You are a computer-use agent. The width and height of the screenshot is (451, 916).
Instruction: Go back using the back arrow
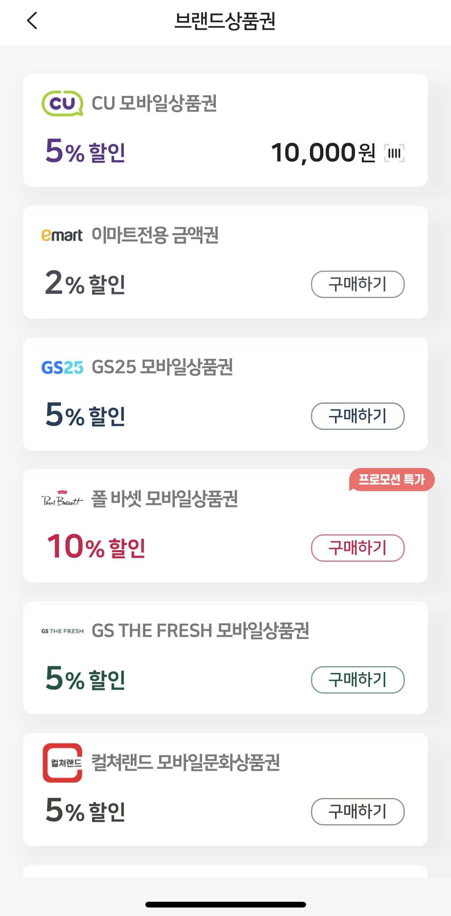click(32, 20)
